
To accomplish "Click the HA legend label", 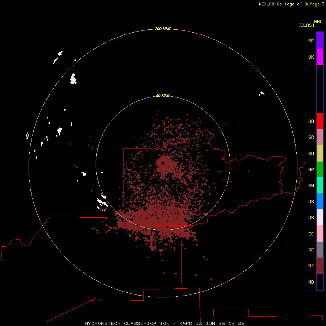I will click(311, 121).
